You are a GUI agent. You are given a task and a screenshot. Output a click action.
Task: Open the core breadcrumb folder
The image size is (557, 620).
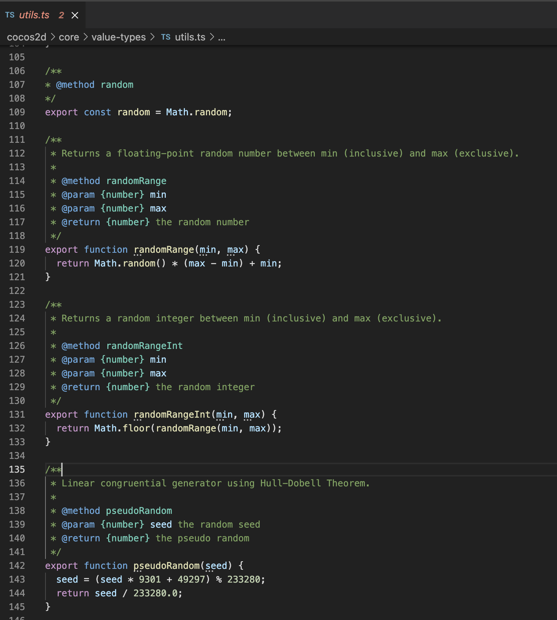[69, 37]
